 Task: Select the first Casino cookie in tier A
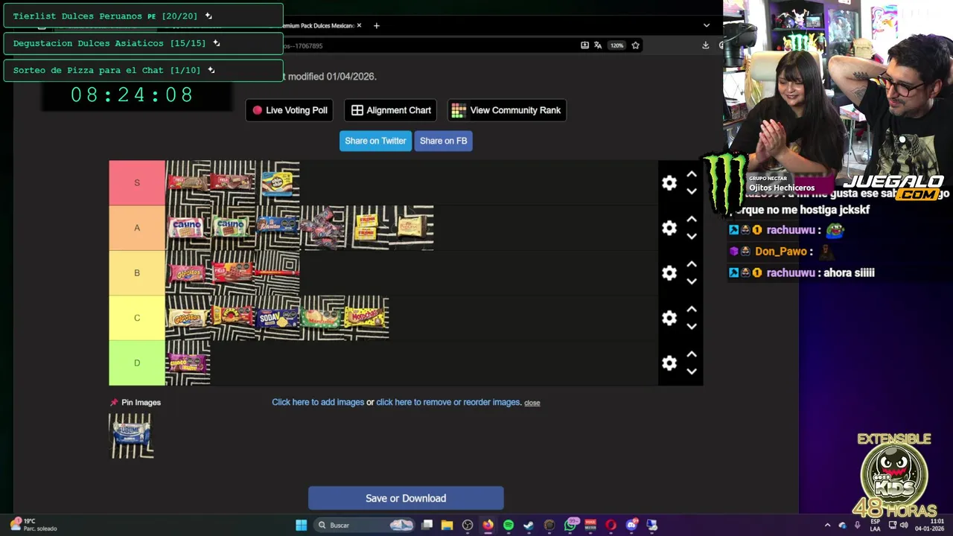click(188, 228)
